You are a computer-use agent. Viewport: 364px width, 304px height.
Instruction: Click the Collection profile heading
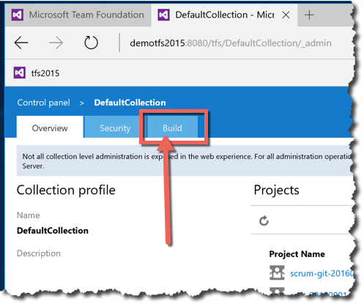tap(66, 190)
